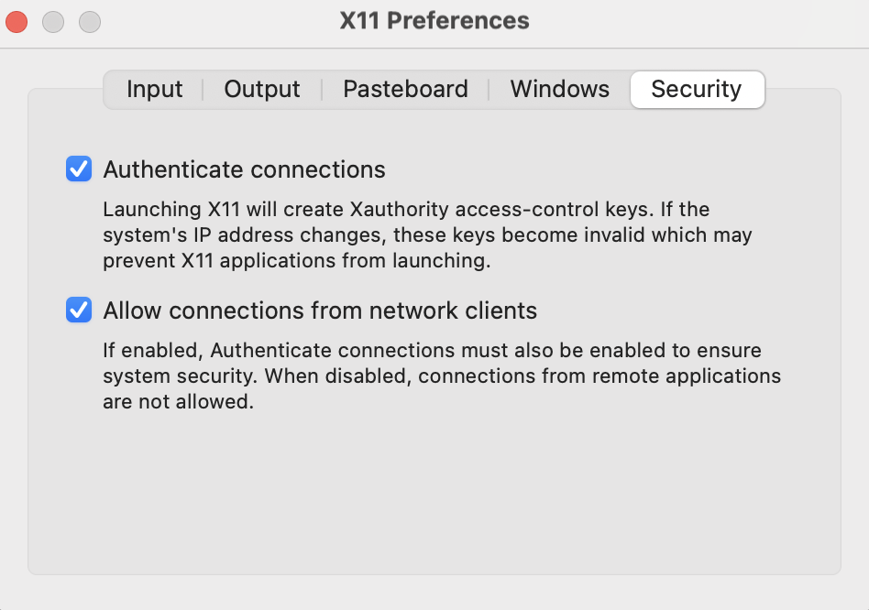Click the "Allow connections from network clients" label
The width and height of the screenshot is (869, 610).
(320, 310)
